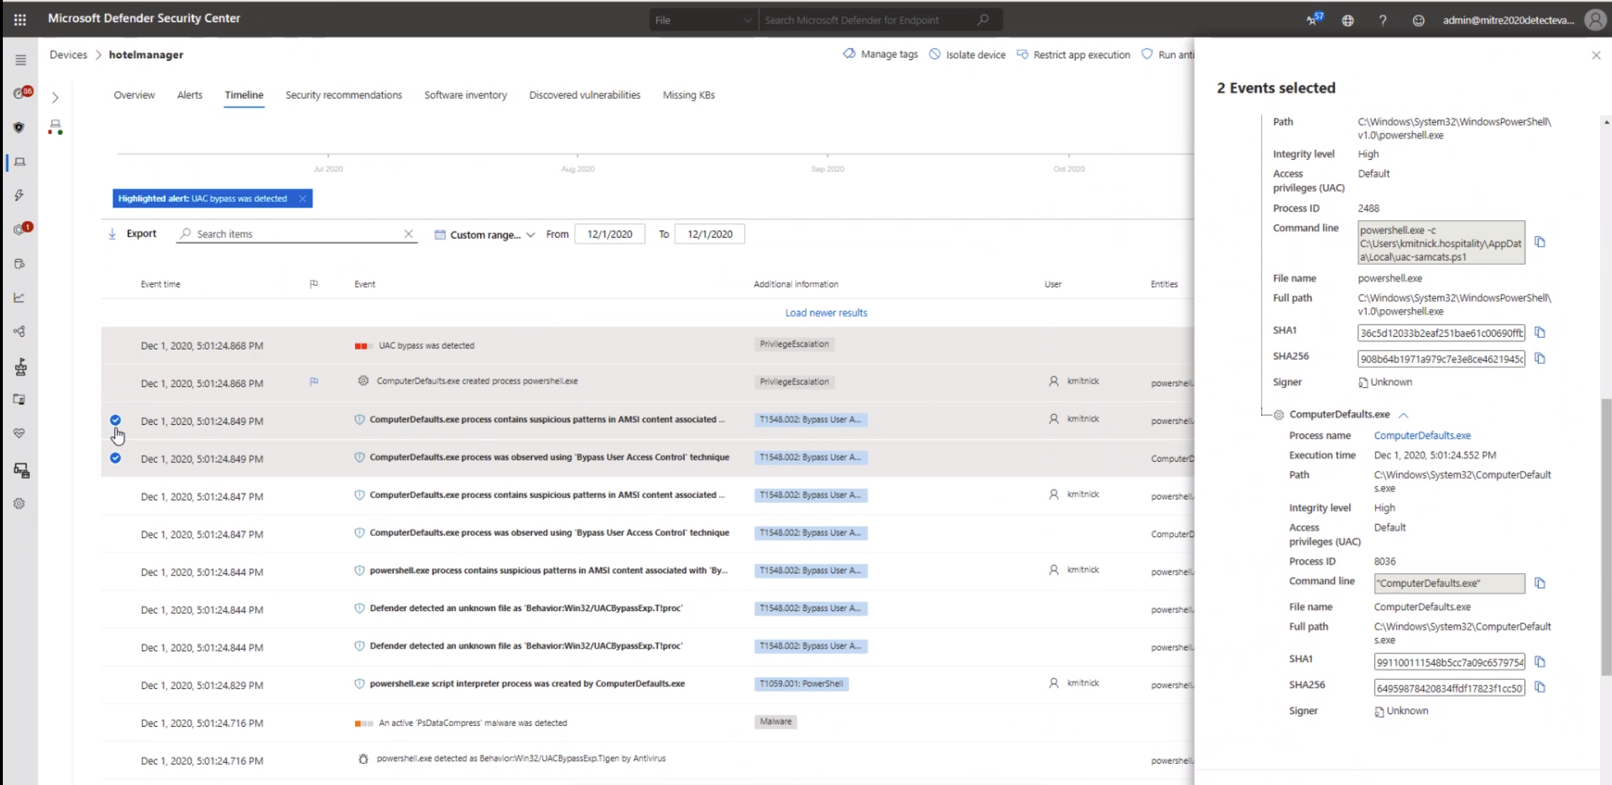Switch to the Overview tab
This screenshot has width=1612, height=785.
[134, 95]
